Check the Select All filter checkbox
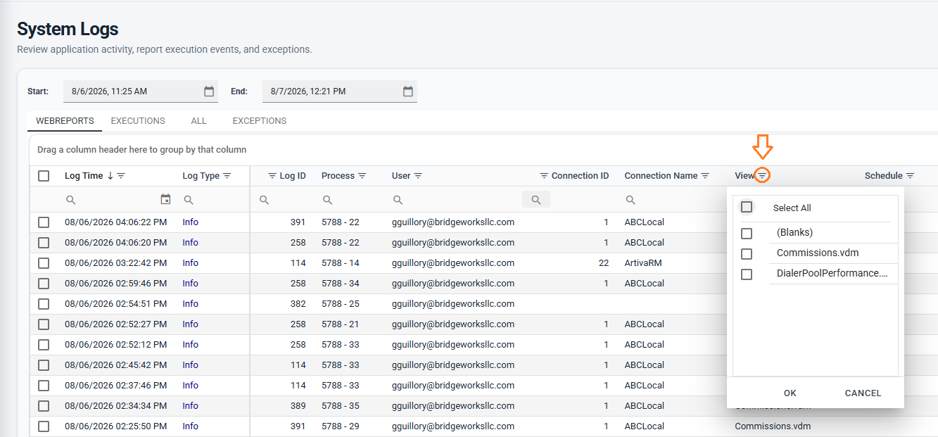938x437 pixels. tap(747, 208)
